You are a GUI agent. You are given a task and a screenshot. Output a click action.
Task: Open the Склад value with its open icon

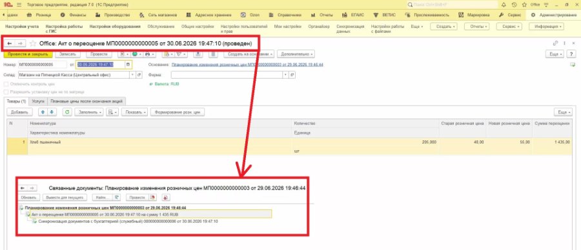[x=139, y=74]
